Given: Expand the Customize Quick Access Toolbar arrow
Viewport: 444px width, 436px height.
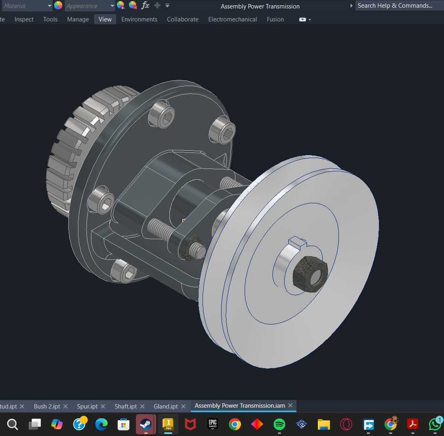Looking at the screenshot, I should [x=167, y=5].
